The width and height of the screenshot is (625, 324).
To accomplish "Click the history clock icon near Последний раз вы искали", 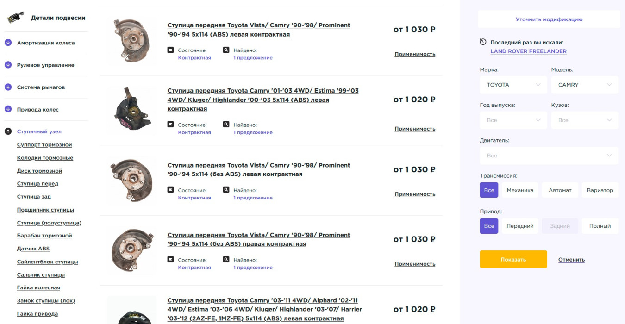I will click(483, 42).
